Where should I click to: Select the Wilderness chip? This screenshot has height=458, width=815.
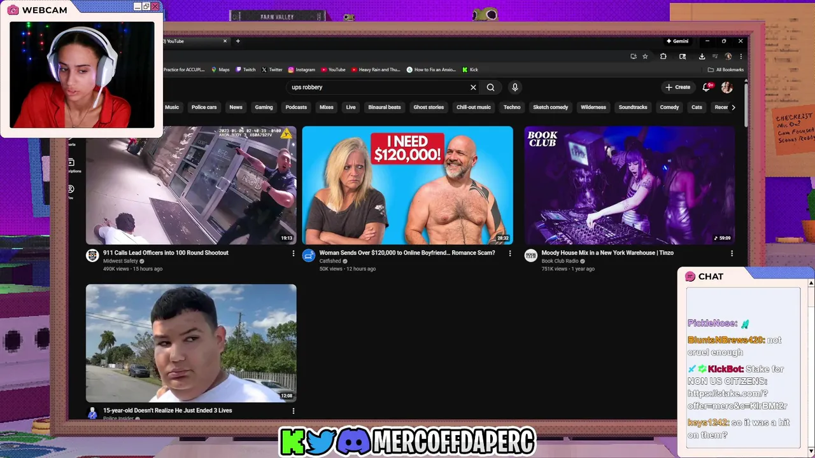pyautogui.click(x=593, y=108)
